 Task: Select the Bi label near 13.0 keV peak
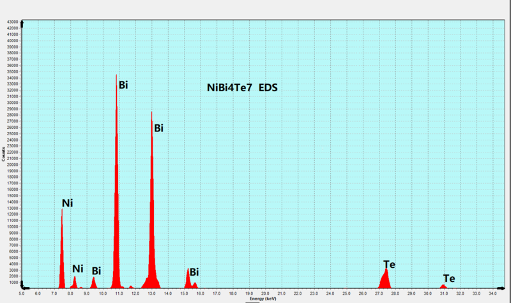tap(158, 128)
